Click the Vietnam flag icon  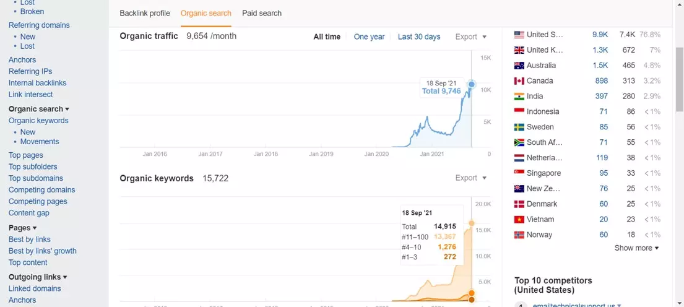519,220
